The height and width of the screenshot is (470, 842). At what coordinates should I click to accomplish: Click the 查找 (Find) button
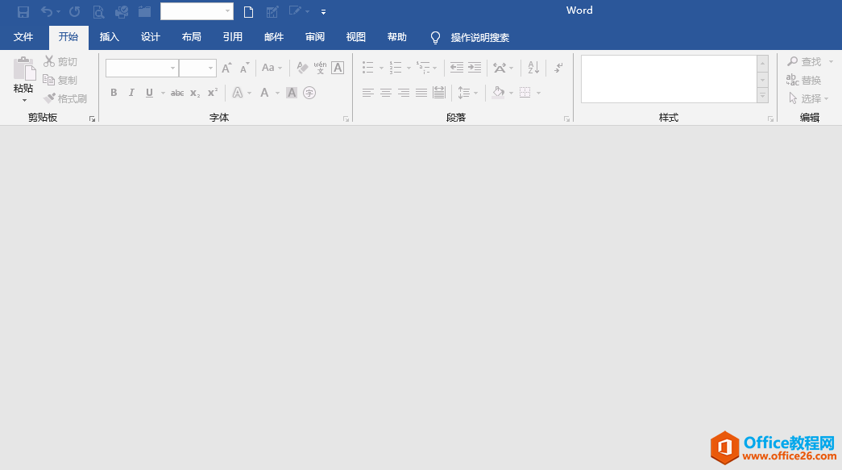[810, 62]
